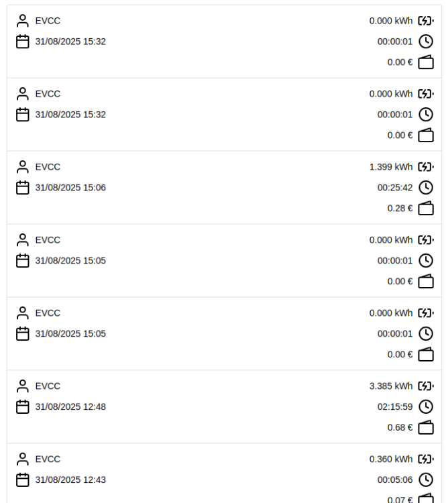The width and height of the screenshot is (446, 503).
Task: Click the charging icon beside 3.385 kWh
Action: (426, 386)
